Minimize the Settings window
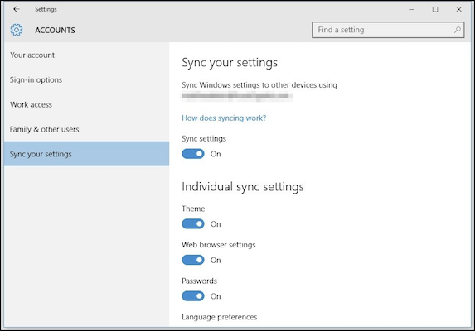 (x=411, y=9)
